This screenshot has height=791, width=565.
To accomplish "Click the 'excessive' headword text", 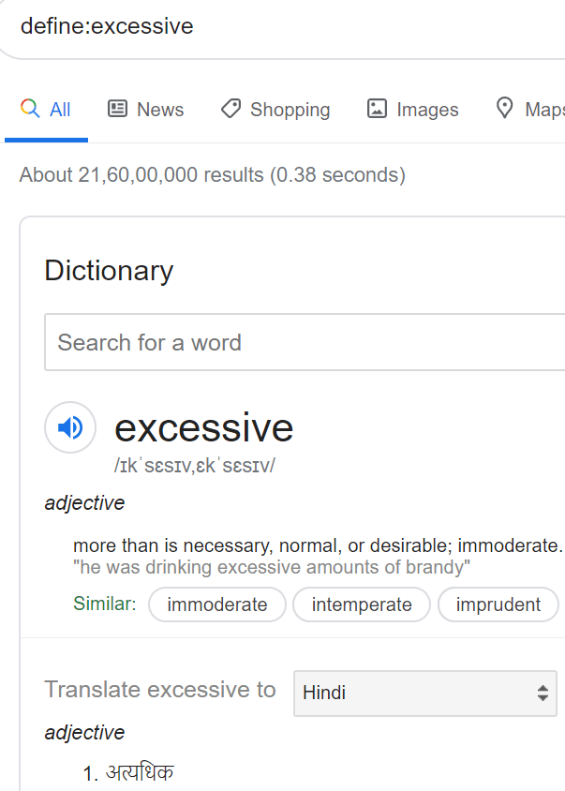I will [203, 428].
